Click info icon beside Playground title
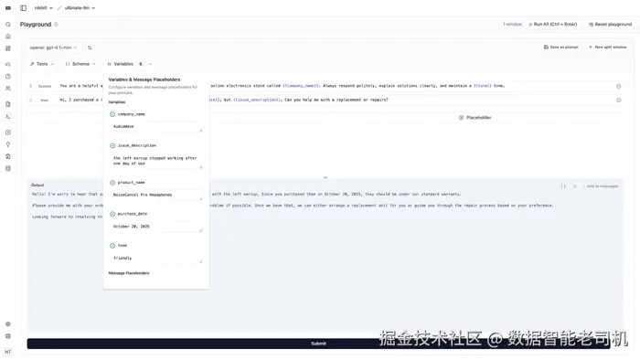640x360 pixels. pos(57,25)
